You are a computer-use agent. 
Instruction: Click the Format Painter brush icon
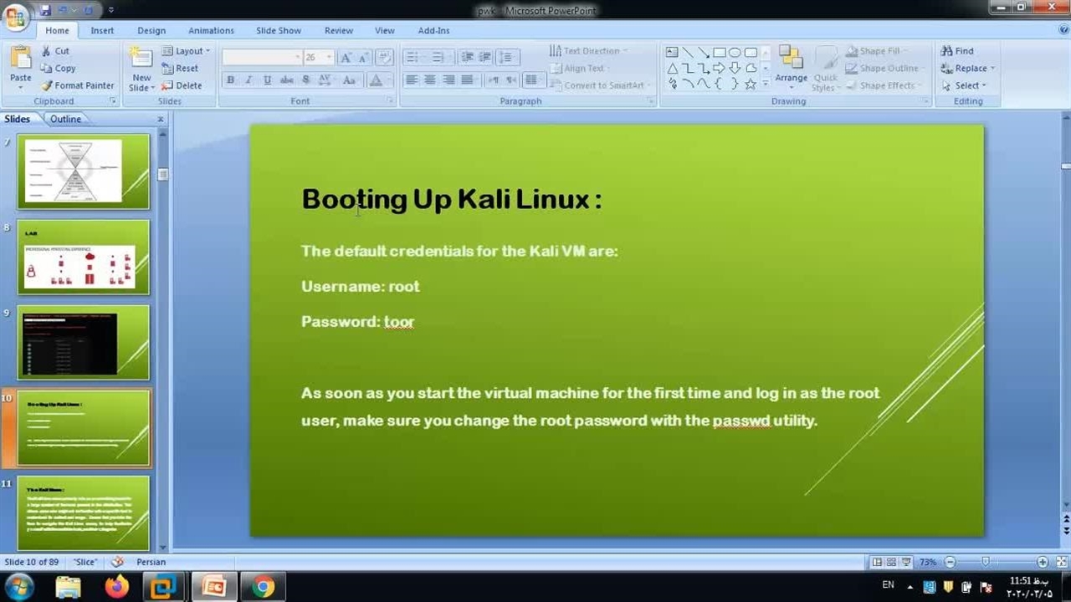(47, 85)
